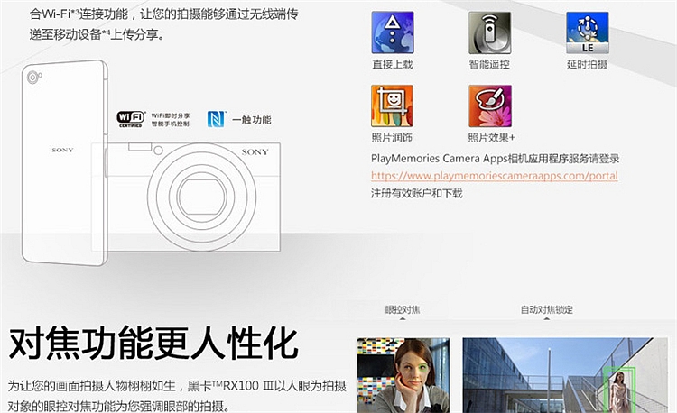Viewport: 677px width, 413px height.
Task: Click the WiFi即时分享 caption text
Action: coord(171,115)
